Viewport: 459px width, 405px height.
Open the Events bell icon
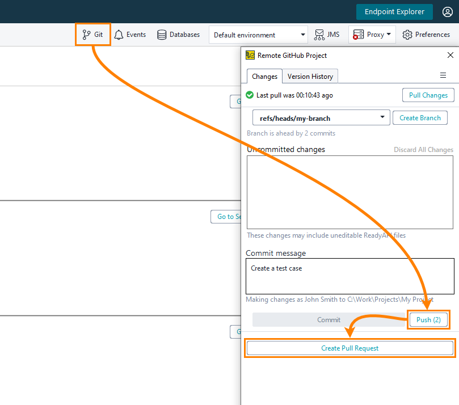pos(129,34)
